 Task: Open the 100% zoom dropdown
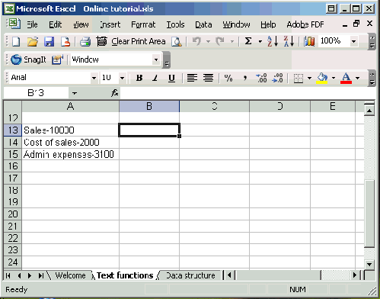click(x=353, y=41)
